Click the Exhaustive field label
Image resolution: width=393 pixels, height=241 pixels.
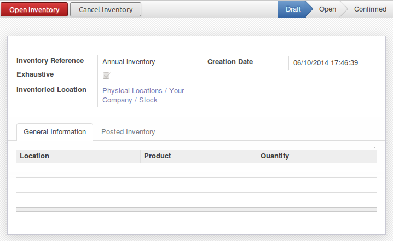(35, 74)
